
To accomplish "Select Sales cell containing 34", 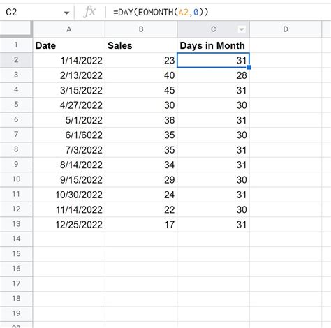I will 141,165.
